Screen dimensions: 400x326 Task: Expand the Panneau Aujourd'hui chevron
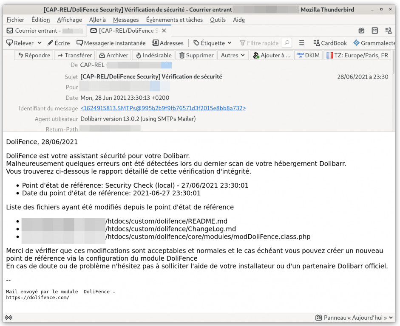(391, 318)
